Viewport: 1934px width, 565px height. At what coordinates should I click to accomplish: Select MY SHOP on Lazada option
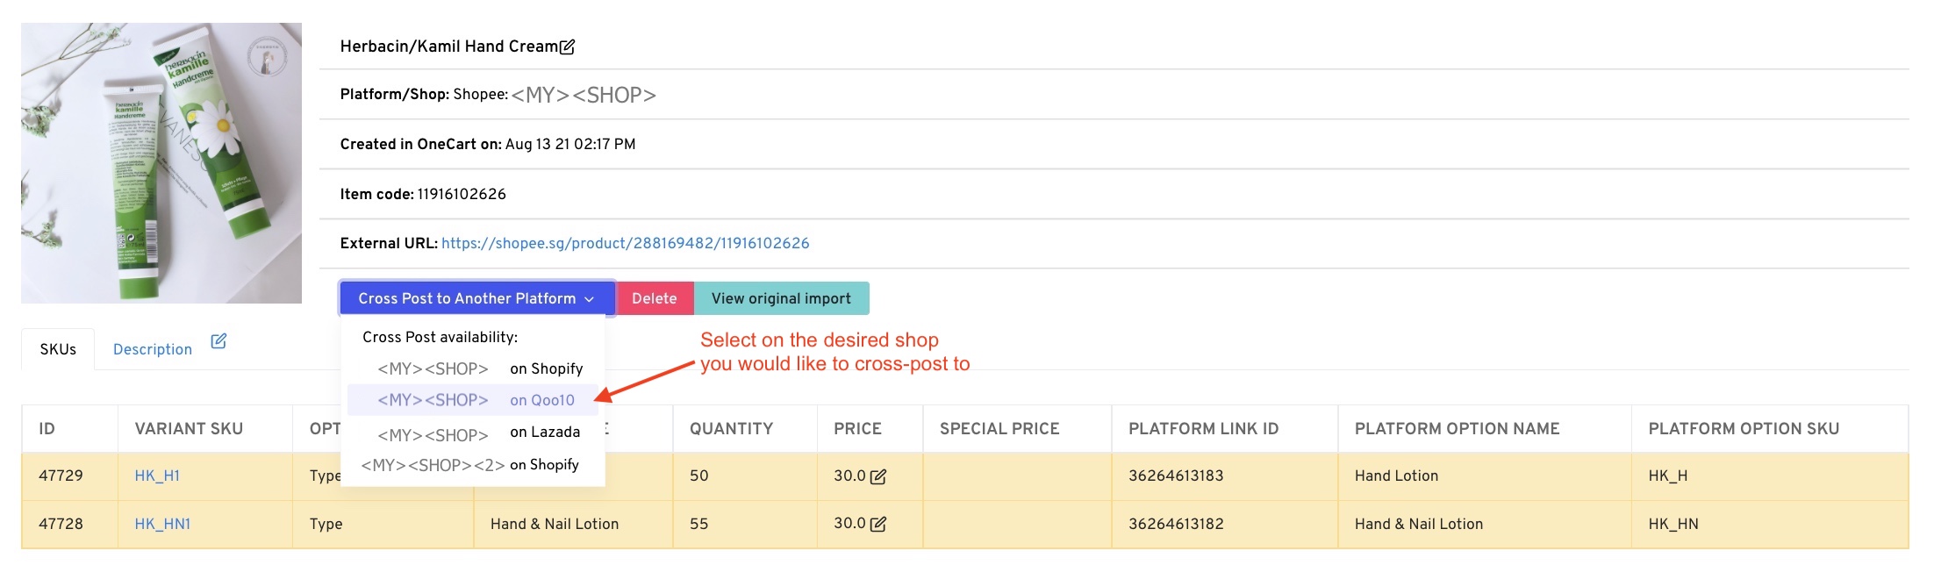click(478, 433)
